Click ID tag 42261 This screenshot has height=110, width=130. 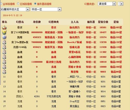tap(37, 96)
